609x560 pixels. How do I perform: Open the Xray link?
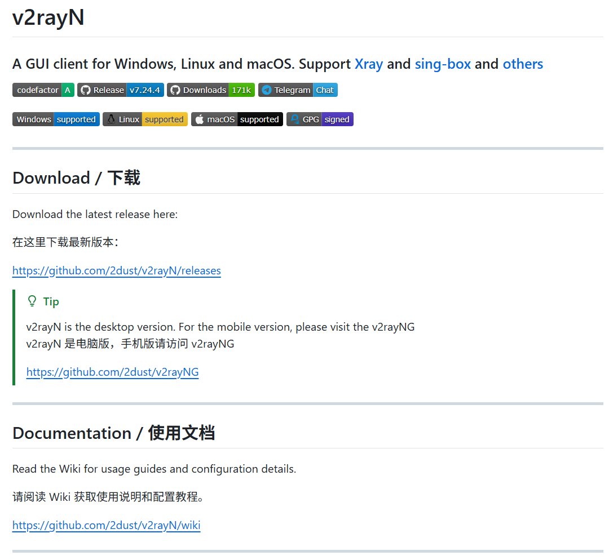click(x=369, y=64)
